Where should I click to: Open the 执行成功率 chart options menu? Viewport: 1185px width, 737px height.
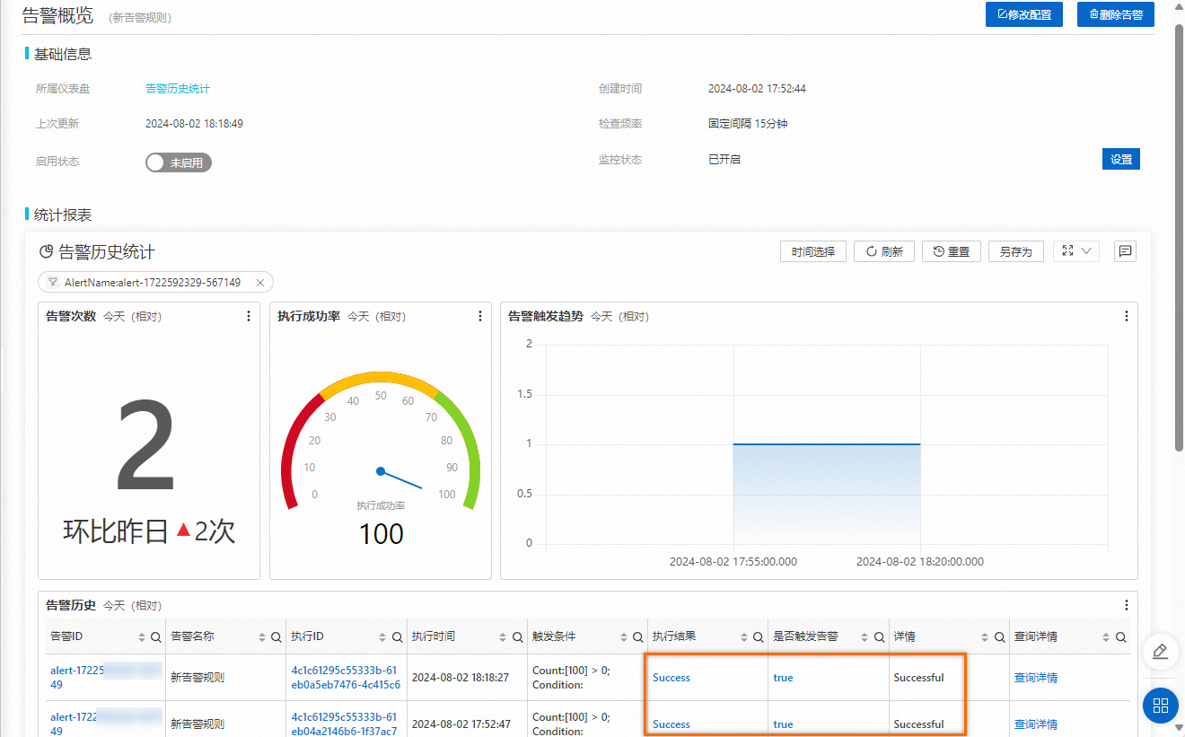[480, 316]
